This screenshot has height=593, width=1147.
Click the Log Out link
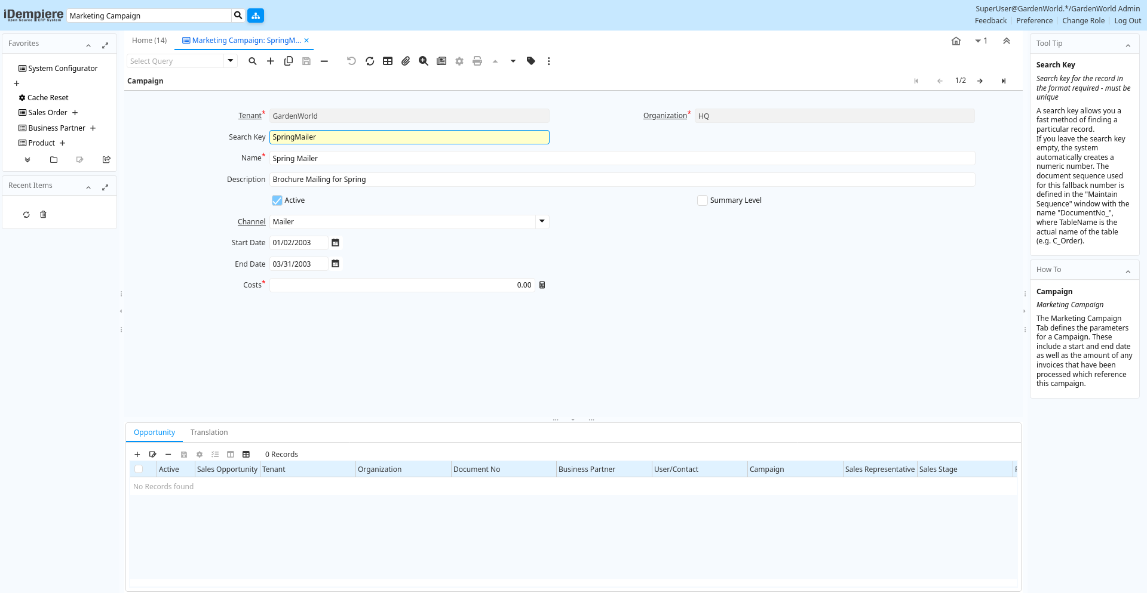(1127, 21)
